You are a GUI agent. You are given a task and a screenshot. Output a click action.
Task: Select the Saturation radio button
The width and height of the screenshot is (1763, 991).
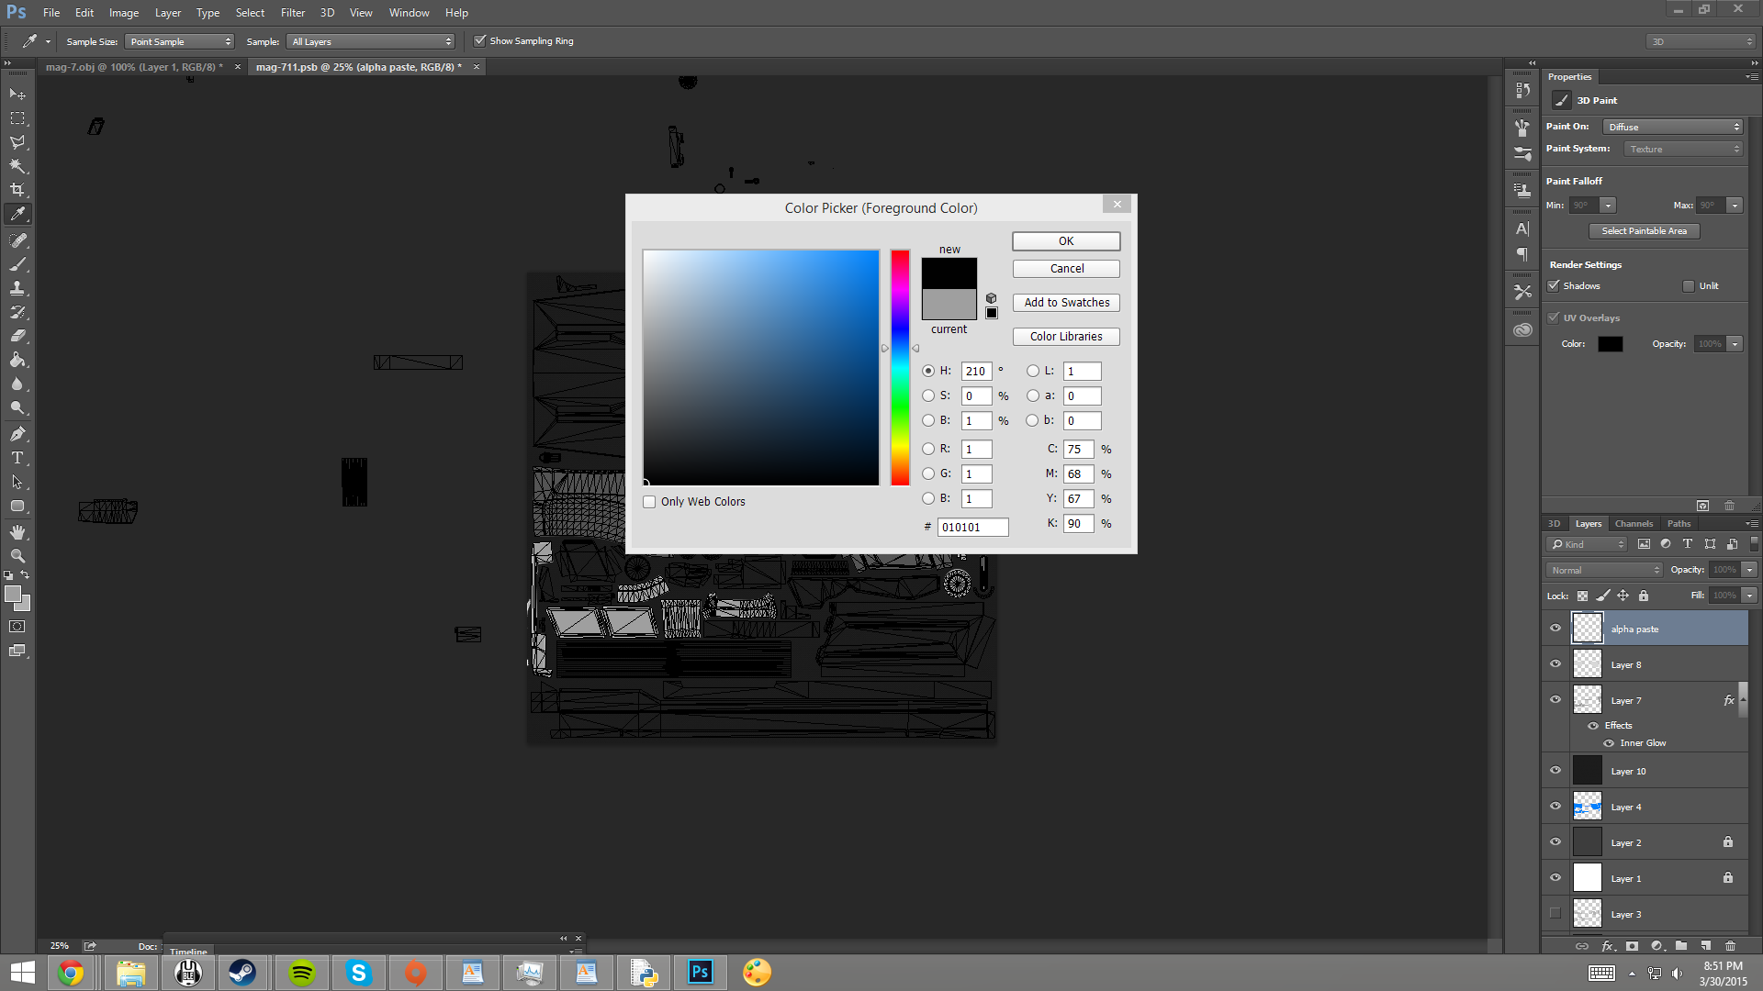click(x=928, y=395)
